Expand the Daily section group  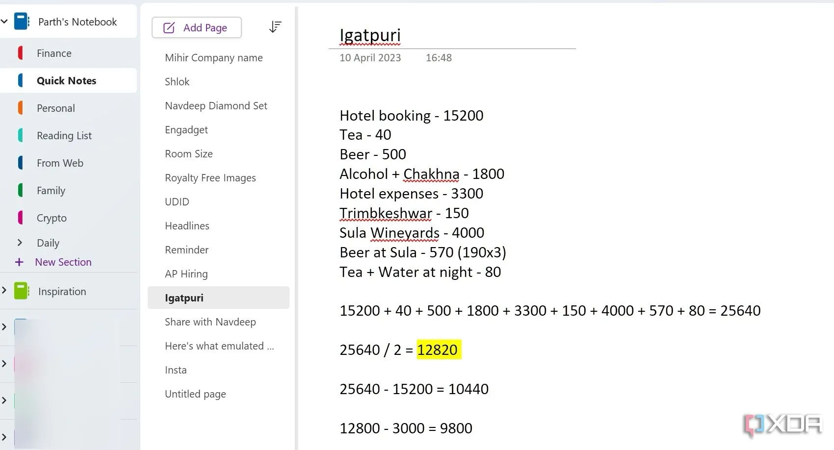[20, 243]
